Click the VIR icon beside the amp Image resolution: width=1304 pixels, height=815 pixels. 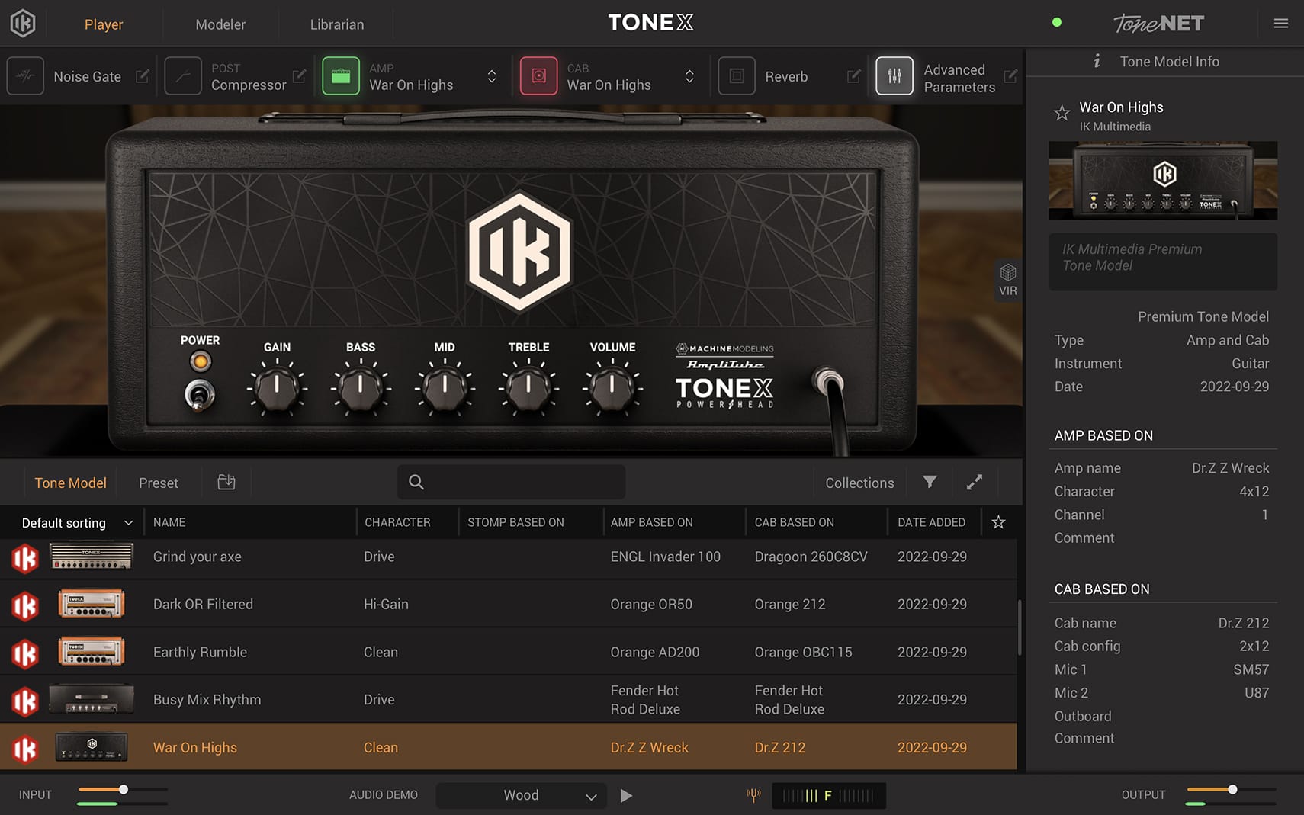pyautogui.click(x=1008, y=279)
